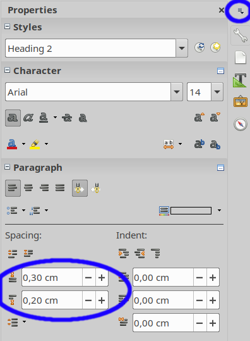Image resolution: width=250 pixels, height=341 pixels.
Task: Click the New Style from selection icon
Action: [215, 47]
